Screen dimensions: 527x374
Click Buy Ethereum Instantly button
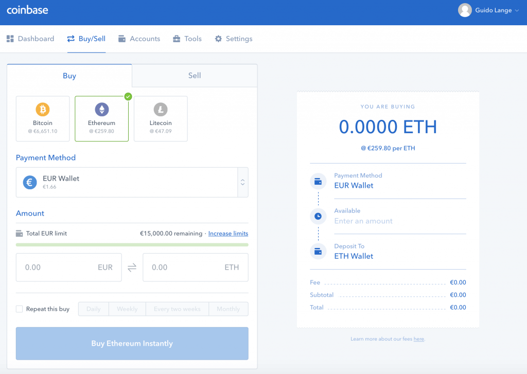pyautogui.click(x=132, y=344)
